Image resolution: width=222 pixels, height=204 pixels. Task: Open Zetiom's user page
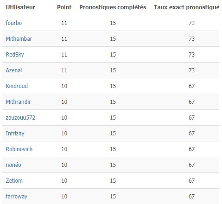(x=14, y=181)
